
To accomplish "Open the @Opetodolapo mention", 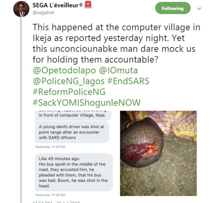I will (x=64, y=70).
